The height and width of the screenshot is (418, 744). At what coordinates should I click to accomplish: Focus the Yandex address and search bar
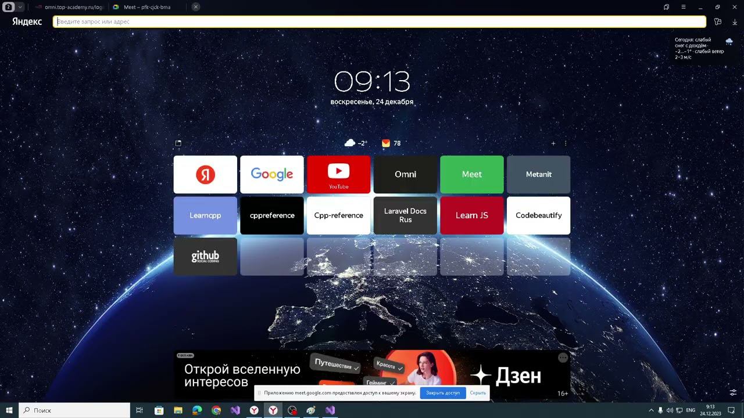[380, 21]
